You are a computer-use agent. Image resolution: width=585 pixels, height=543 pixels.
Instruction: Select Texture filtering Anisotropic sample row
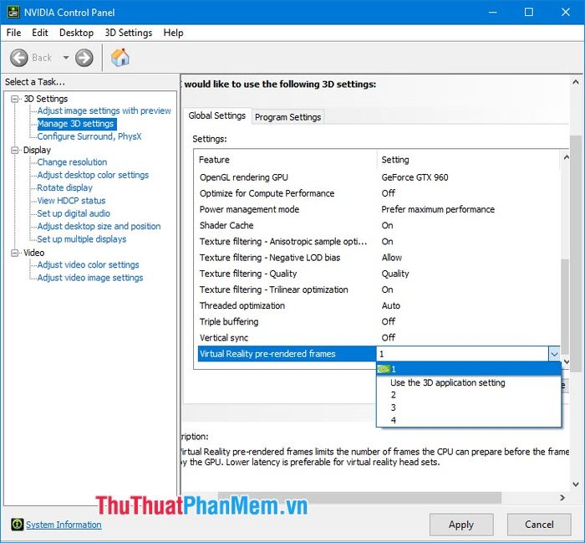[379, 242]
